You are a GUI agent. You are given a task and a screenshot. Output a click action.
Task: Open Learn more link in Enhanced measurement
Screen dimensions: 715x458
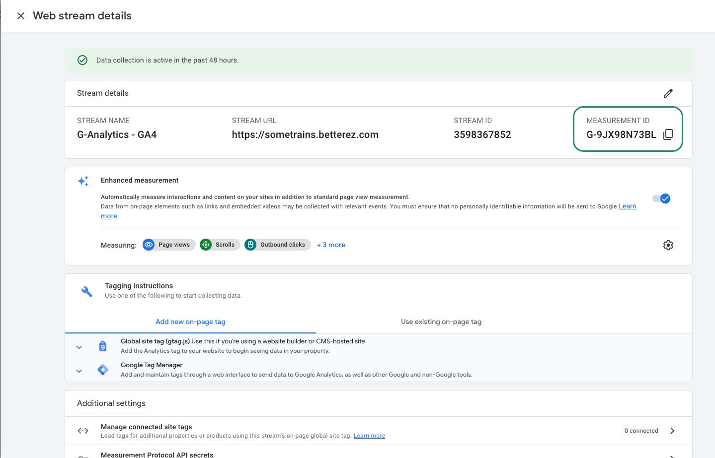click(x=627, y=206)
